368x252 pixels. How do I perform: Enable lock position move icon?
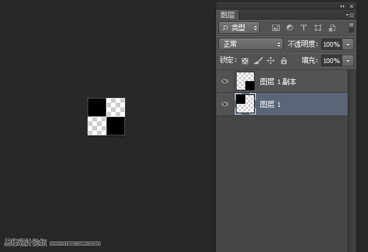pyautogui.click(x=270, y=61)
